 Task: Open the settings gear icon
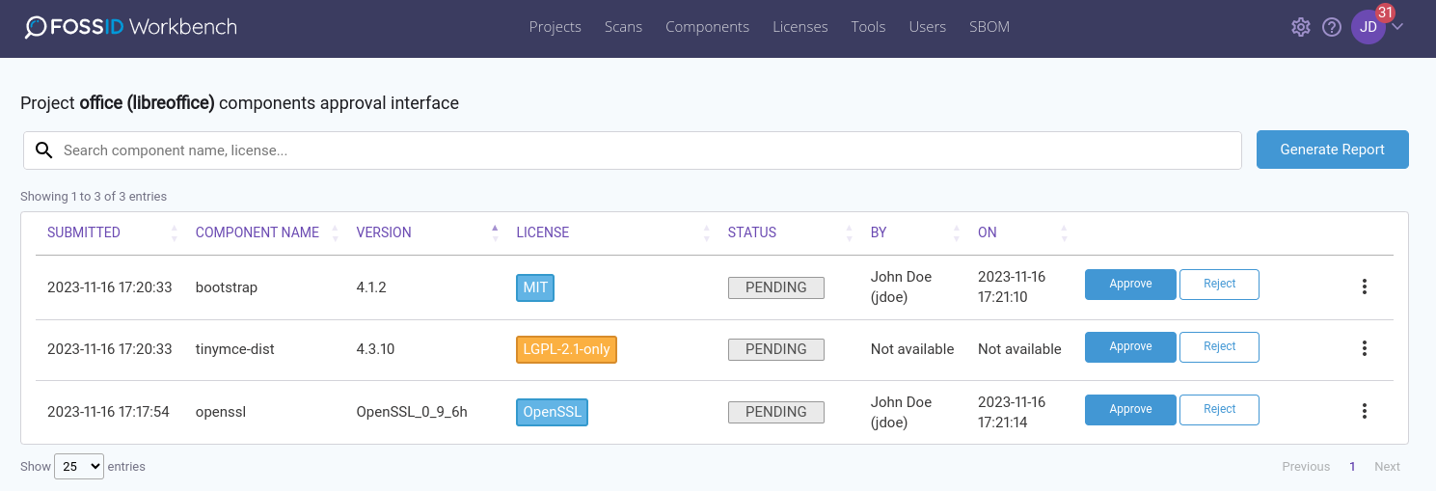pyautogui.click(x=1301, y=27)
